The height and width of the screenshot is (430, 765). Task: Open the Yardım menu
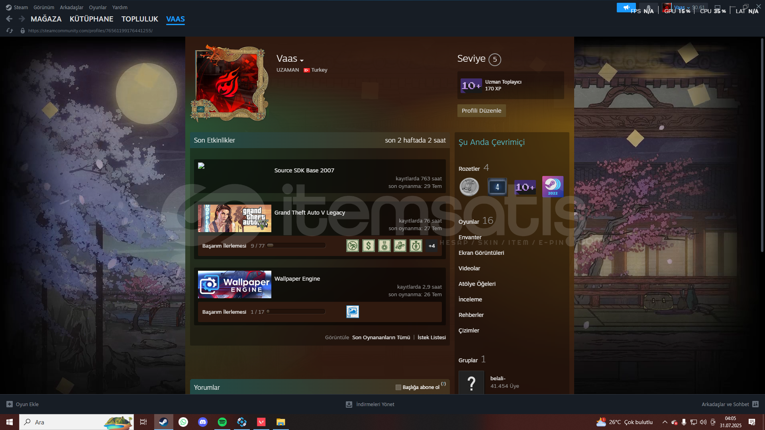[x=120, y=7]
